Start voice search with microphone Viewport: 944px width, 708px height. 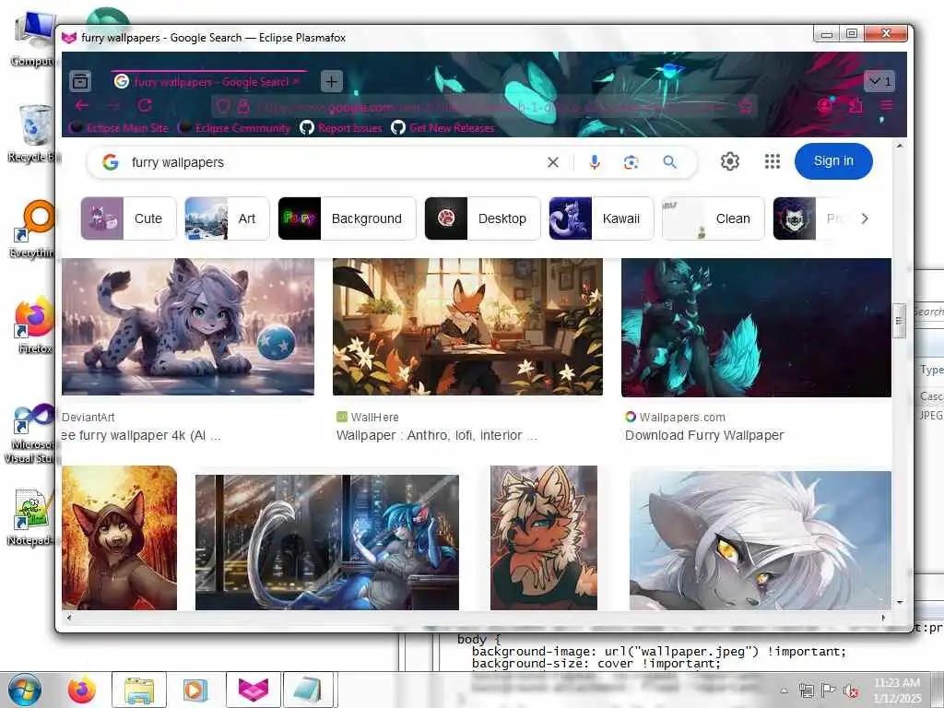click(595, 162)
